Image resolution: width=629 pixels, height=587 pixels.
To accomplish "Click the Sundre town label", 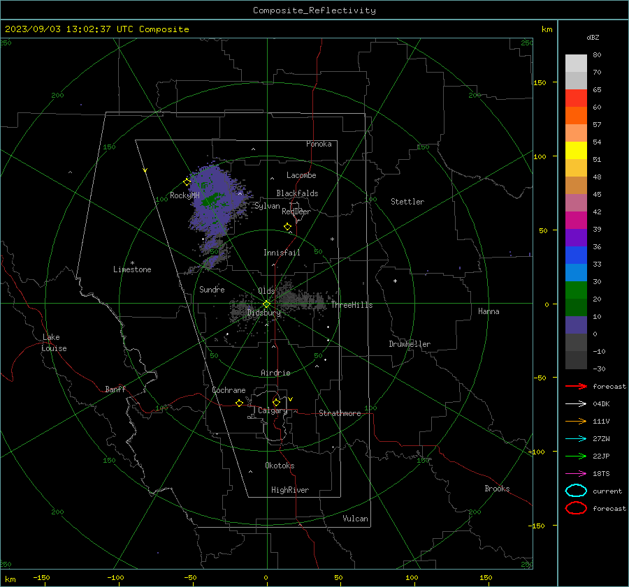I will pos(212,290).
